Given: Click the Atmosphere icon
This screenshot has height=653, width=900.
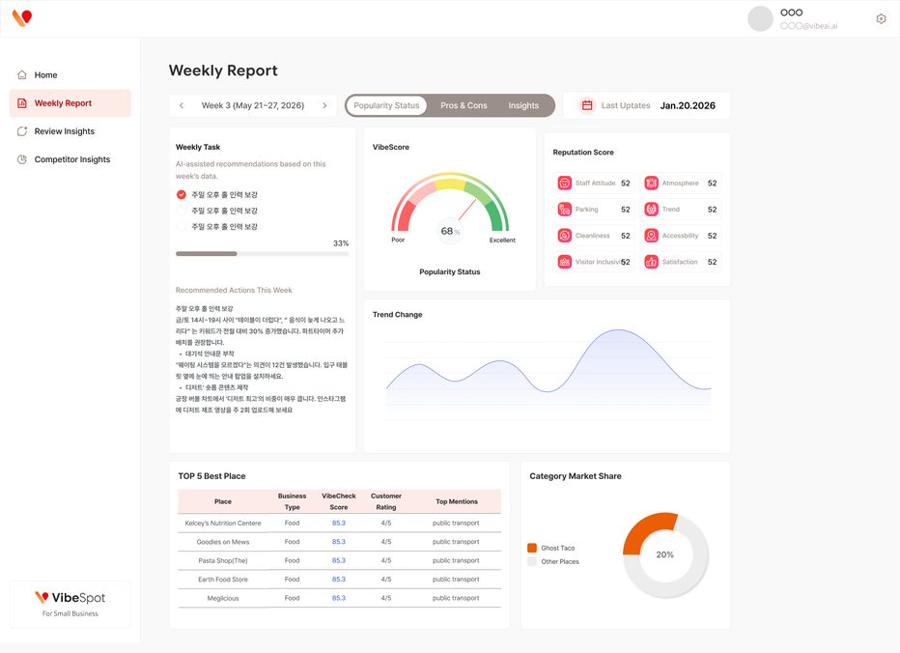Looking at the screenshot, I should point(652,184).
